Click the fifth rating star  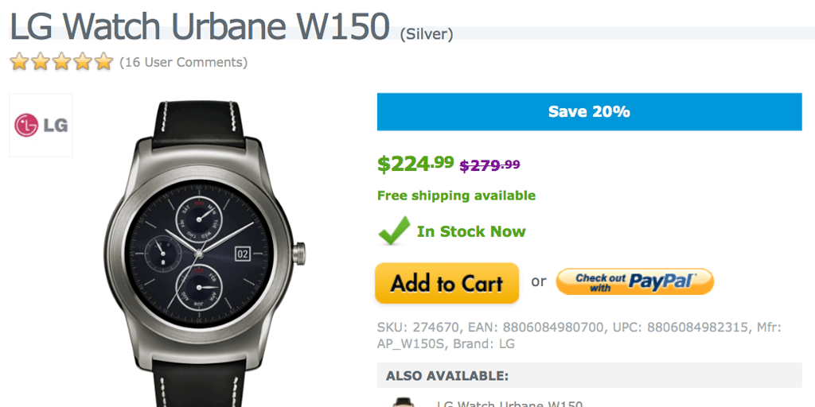coord(103,62)
